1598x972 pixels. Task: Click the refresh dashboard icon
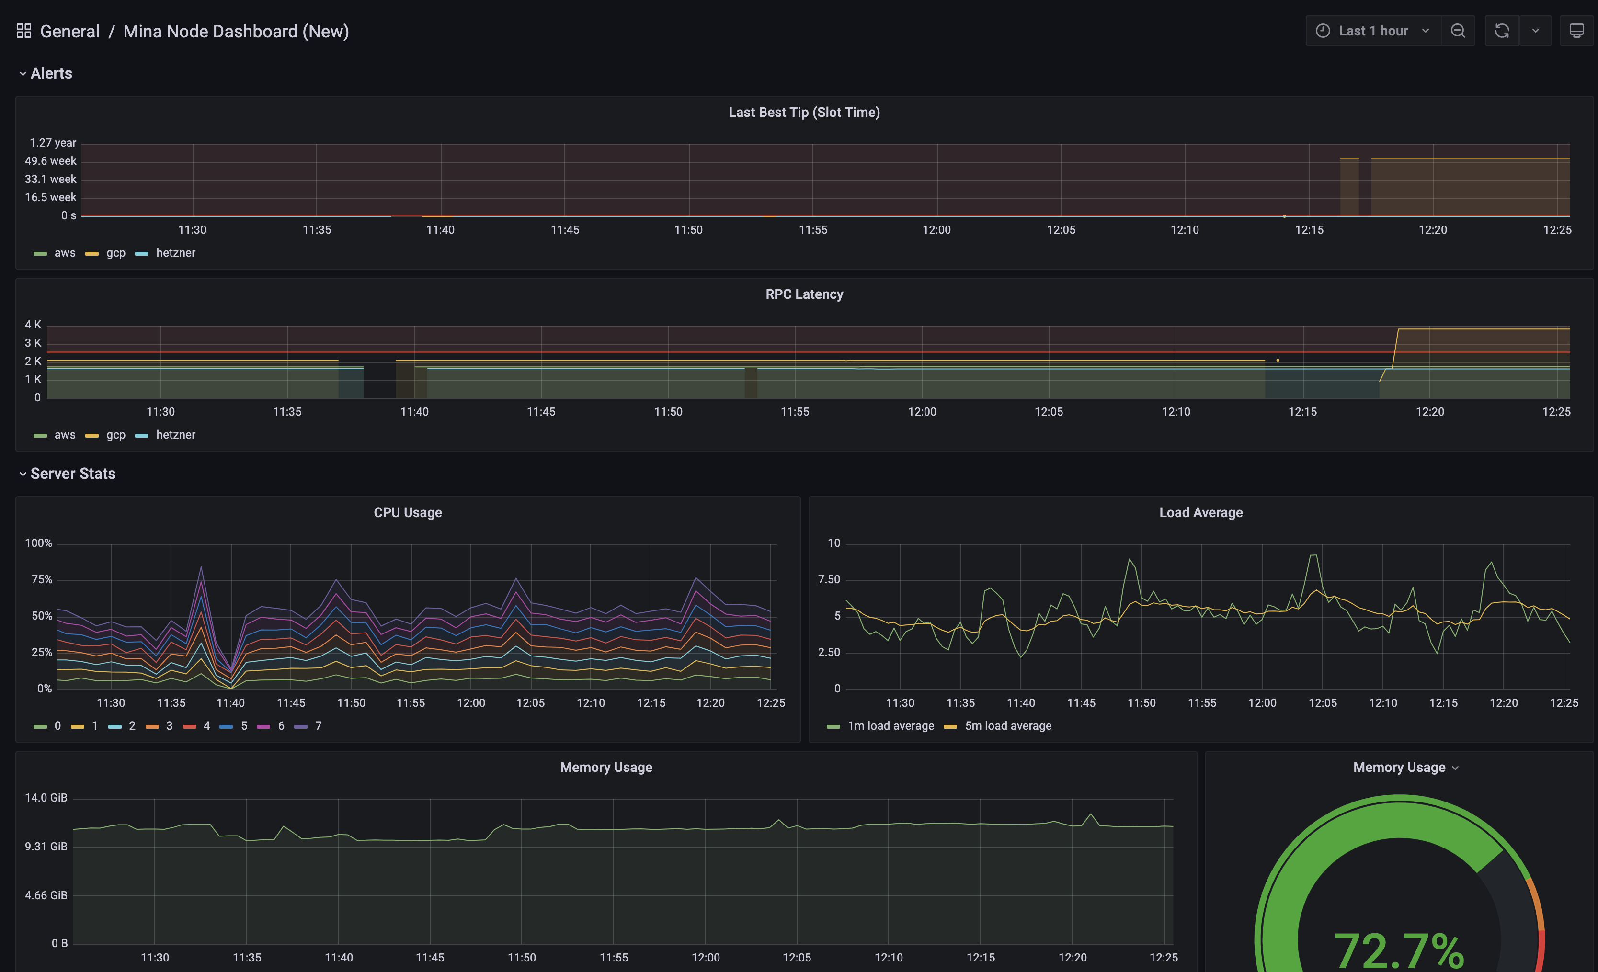point(1501,31)
